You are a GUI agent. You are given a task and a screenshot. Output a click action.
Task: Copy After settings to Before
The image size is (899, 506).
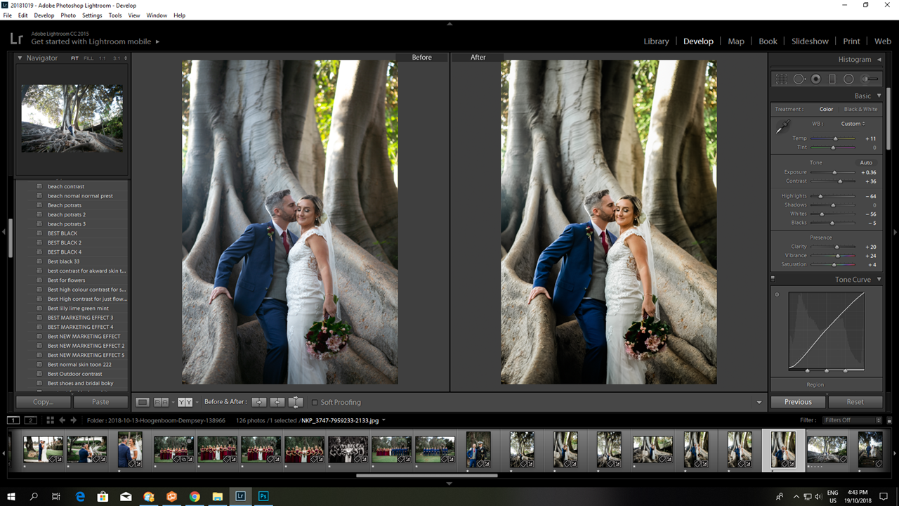pos(277,402)
